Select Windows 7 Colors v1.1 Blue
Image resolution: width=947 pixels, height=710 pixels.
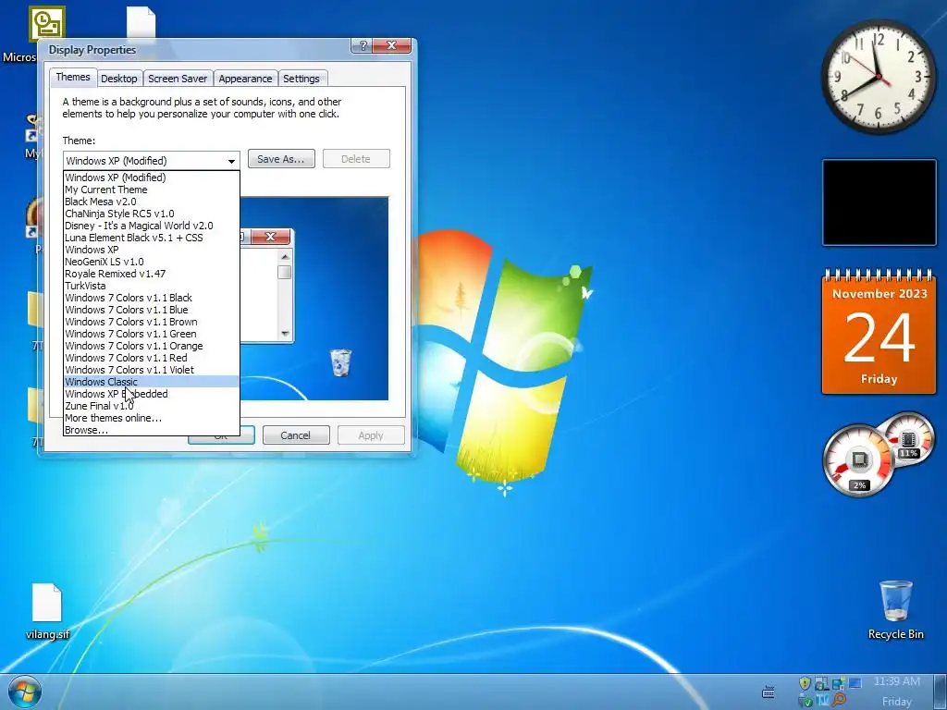click(152, 310)
